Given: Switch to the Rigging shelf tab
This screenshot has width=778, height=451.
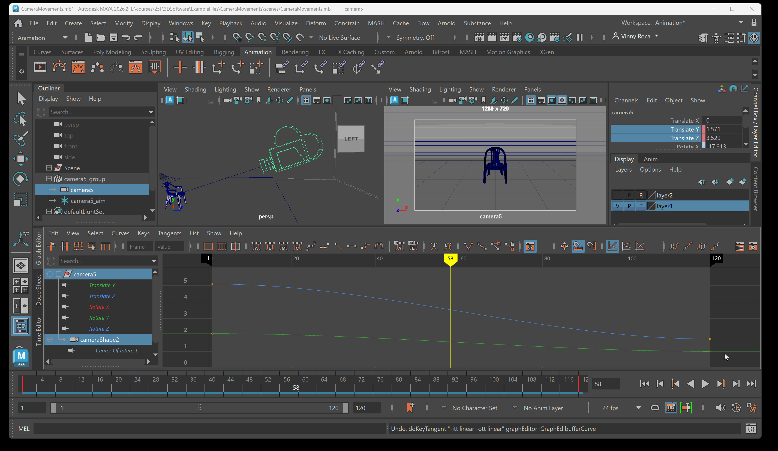Looking at the screenshot, I should (x=224, y=52).
